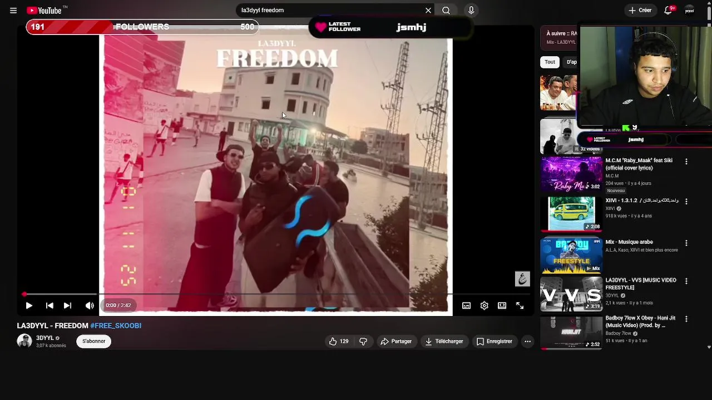Image resolution: width=712 pixels, height=400 pixels.
Task: Open XIIVI 1.3.1.2 video thumbnail
Action: (571, 214)
